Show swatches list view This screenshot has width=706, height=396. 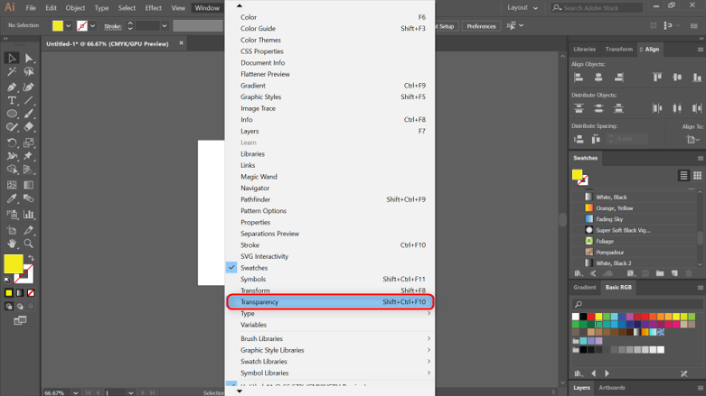pyautogui.click(x=683, y=176)
